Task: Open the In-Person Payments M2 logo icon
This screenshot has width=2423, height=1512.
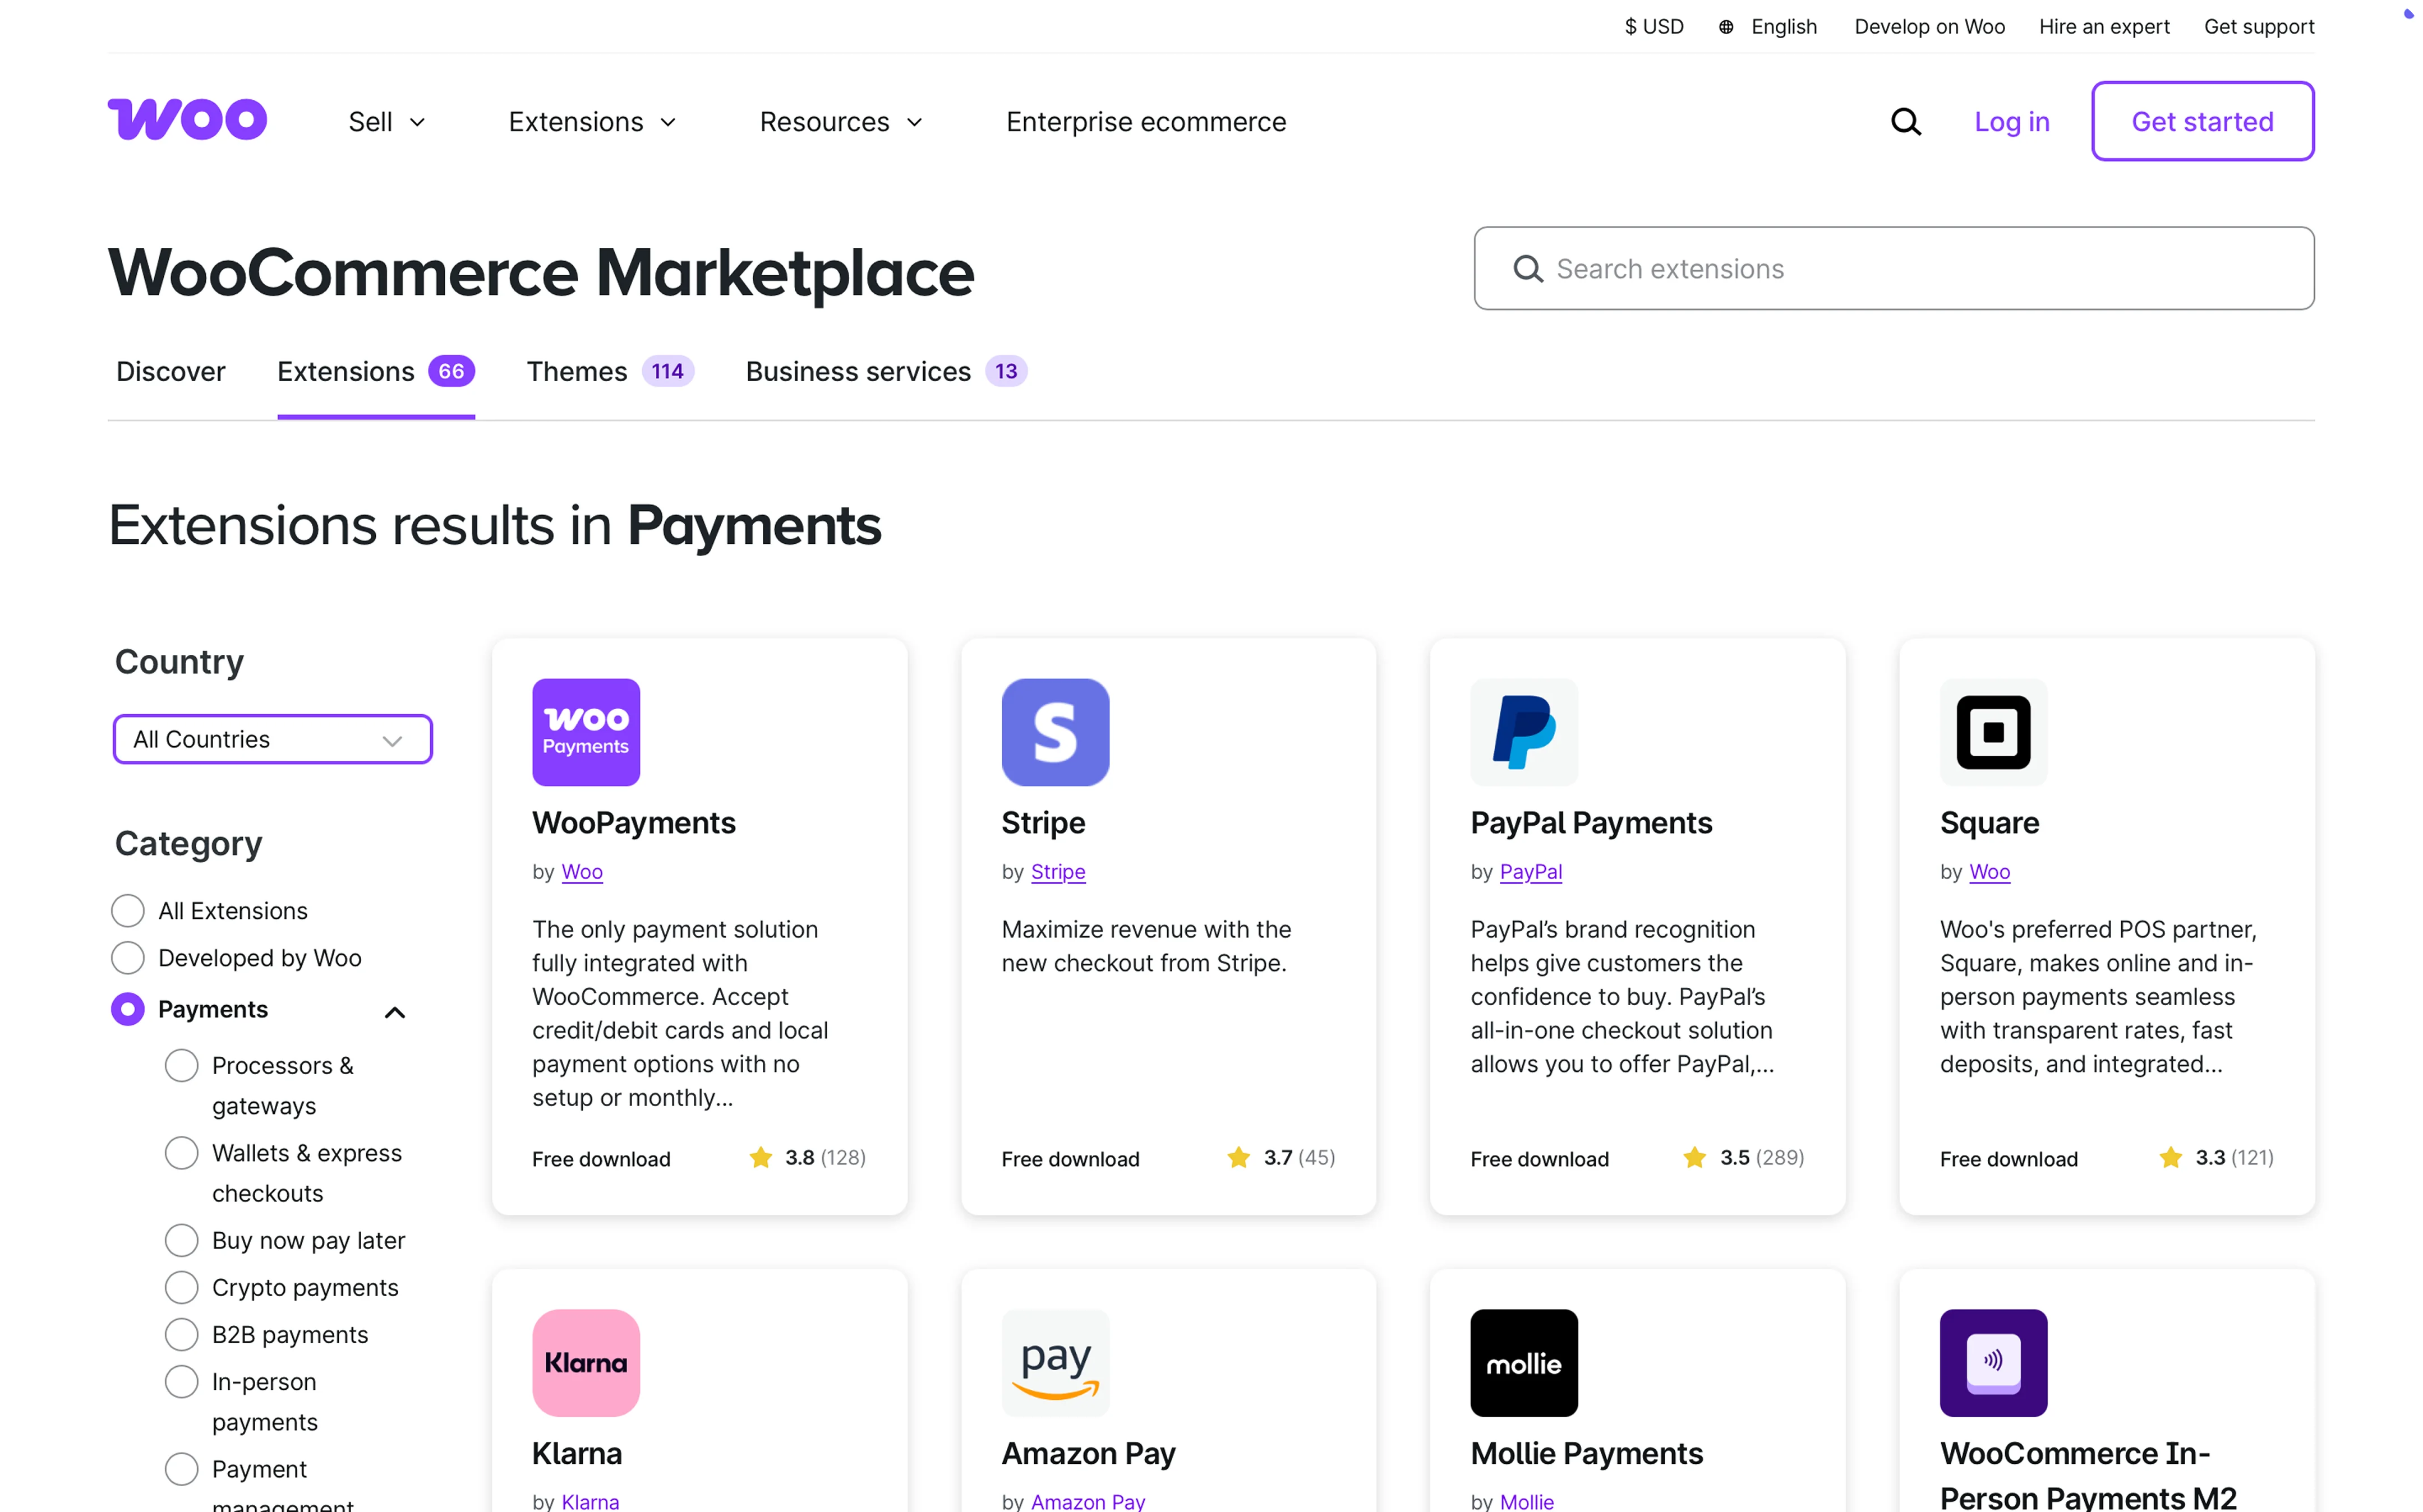Action: click(1993, 1362)
